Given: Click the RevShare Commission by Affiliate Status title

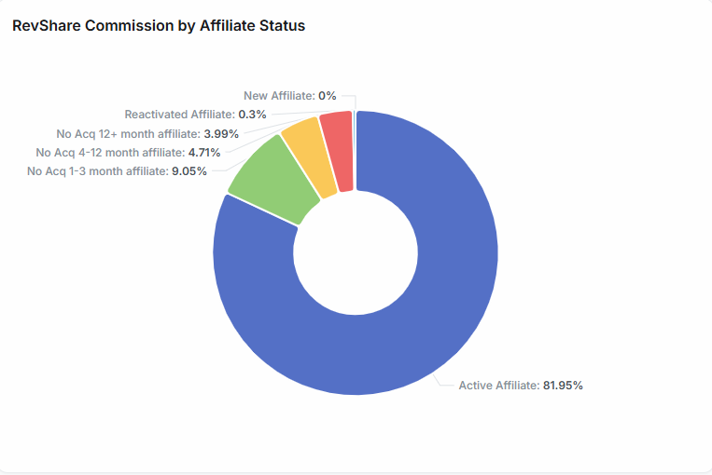Looking at the screenshot, I should coord(159,25).
